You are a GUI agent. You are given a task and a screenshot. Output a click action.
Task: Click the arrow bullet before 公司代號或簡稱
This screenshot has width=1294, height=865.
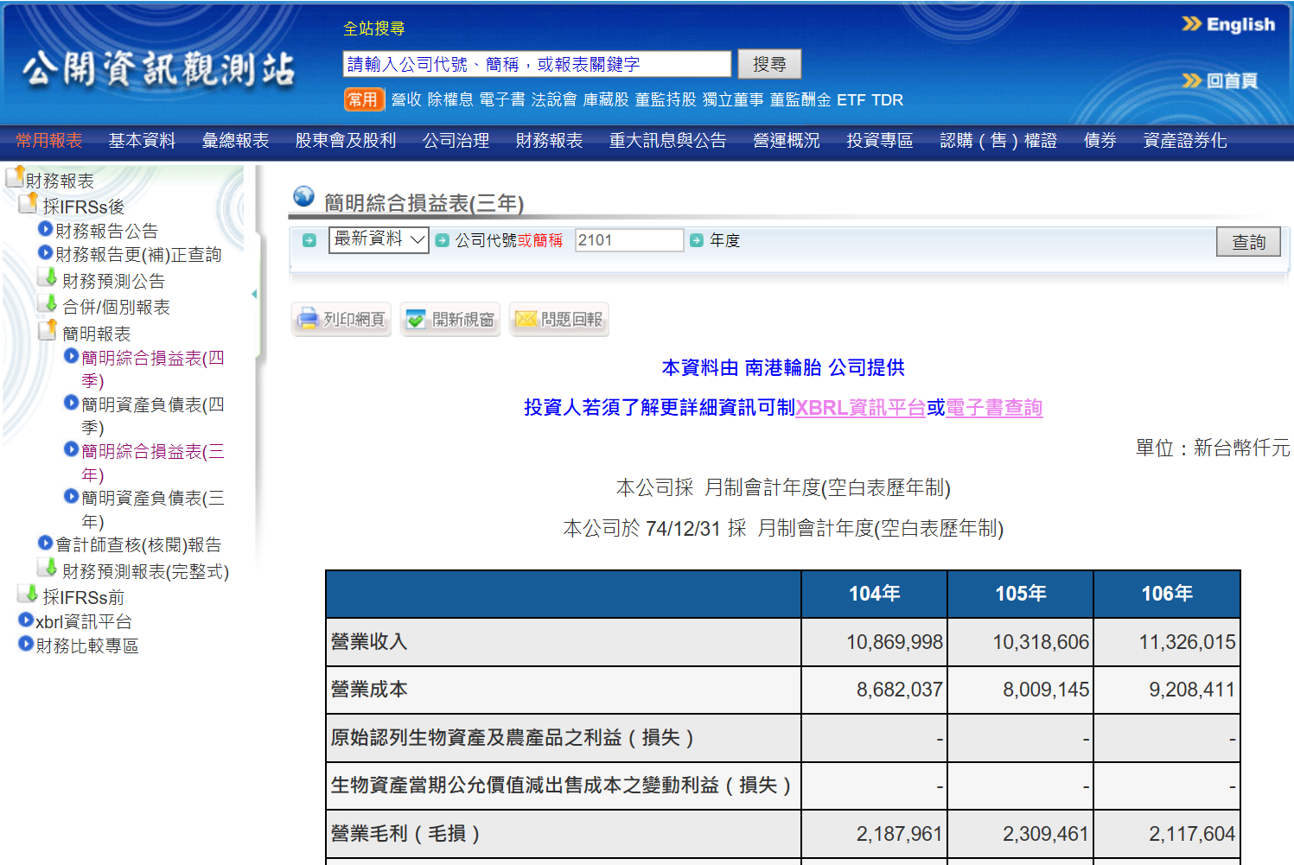click(x=443, y=240)
